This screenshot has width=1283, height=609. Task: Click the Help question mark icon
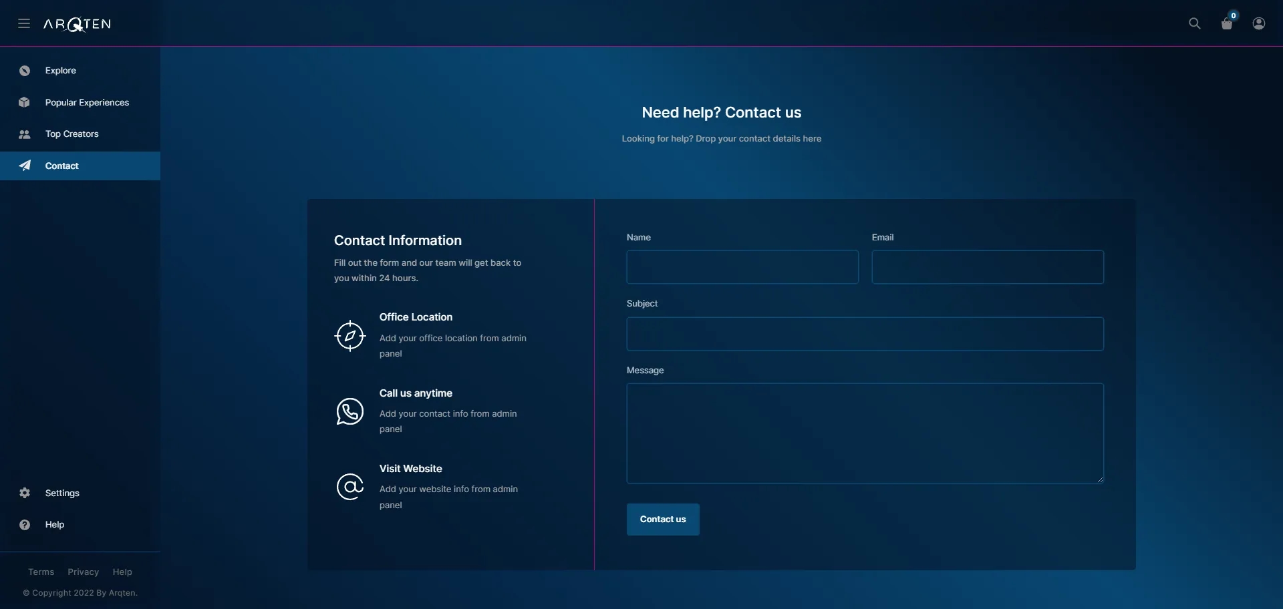[x=25, y=525]
